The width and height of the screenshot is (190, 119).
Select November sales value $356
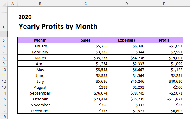(85, 105)
